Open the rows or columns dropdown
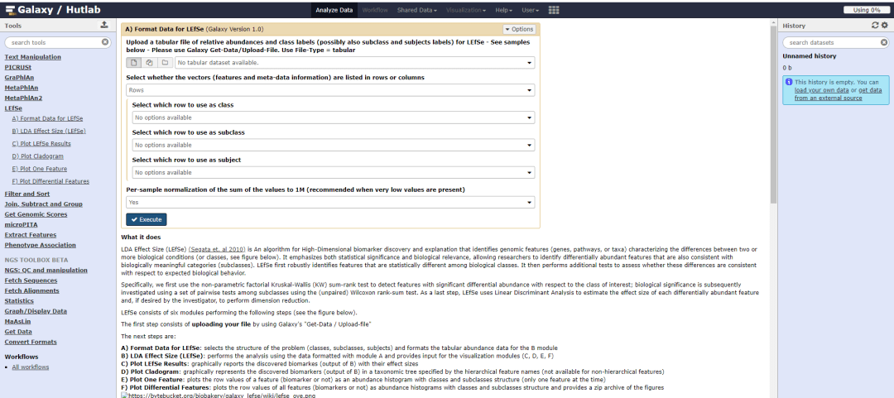Viewport: 894px width, 398px height. pos(330,90)
